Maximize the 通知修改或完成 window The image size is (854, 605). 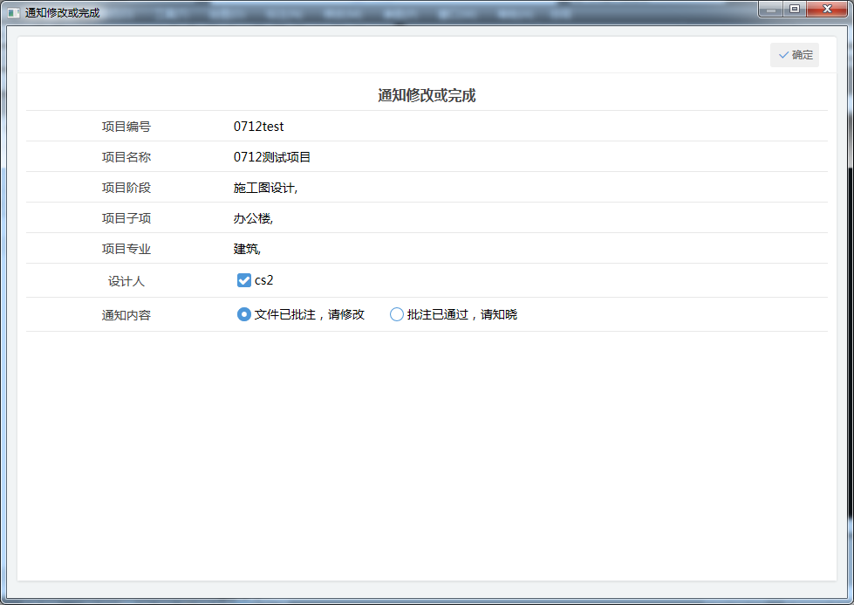tap(794, 9)
